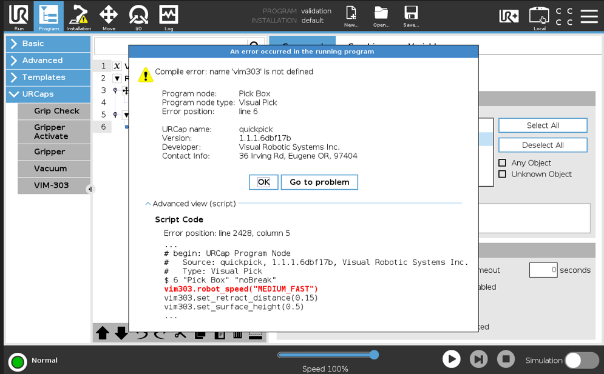Stop the program
Viewport: 604px width, 374px height.
[x=506, y=359]
